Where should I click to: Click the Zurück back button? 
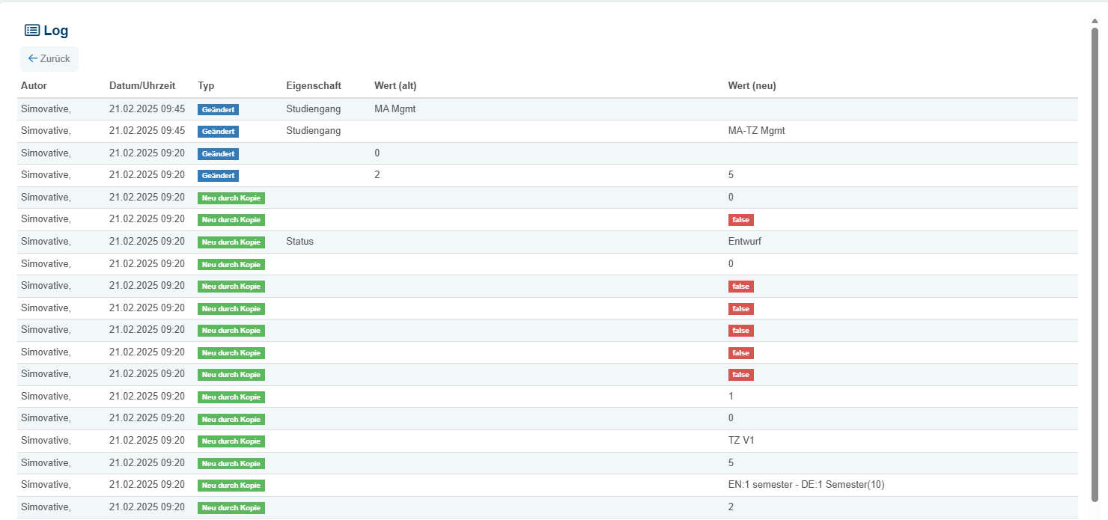[x=49, y=58]
